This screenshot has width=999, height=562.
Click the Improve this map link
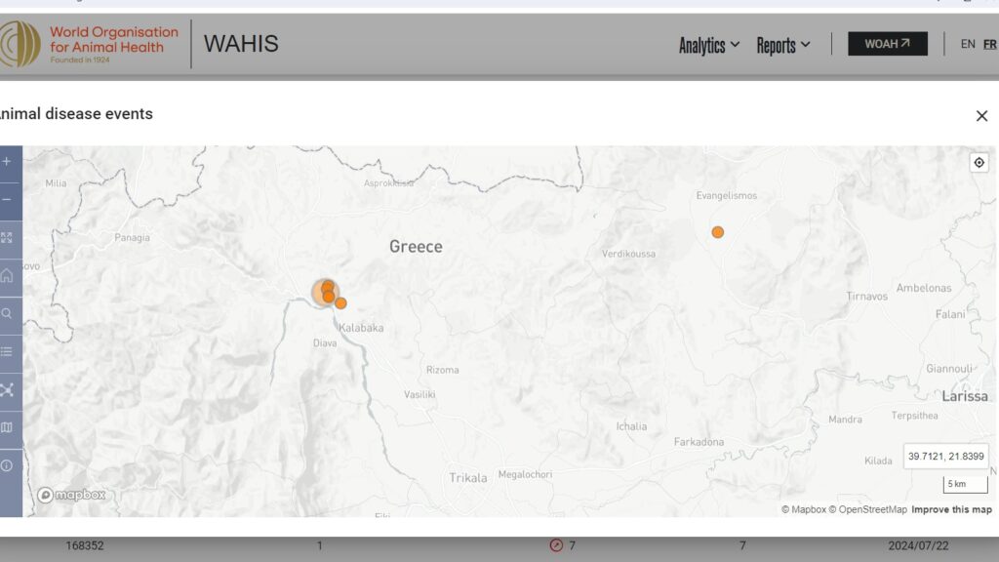point(951,509)
